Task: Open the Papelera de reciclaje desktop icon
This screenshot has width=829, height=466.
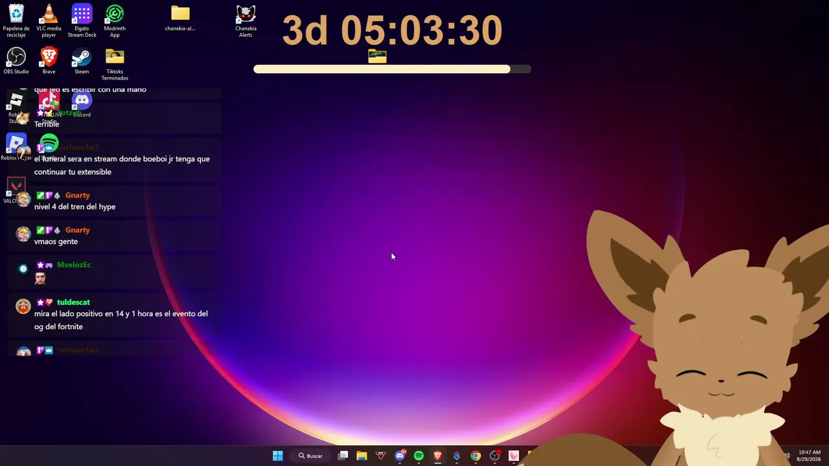Action: (x=16, y=20)
